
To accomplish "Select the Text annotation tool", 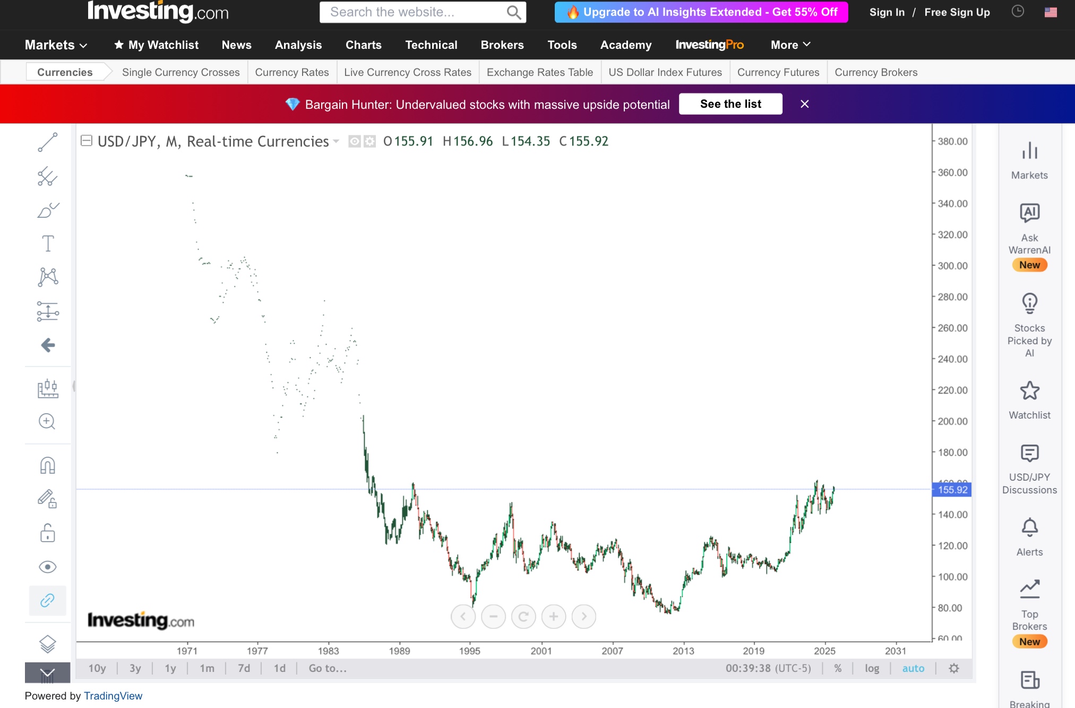I will (47, 244).
